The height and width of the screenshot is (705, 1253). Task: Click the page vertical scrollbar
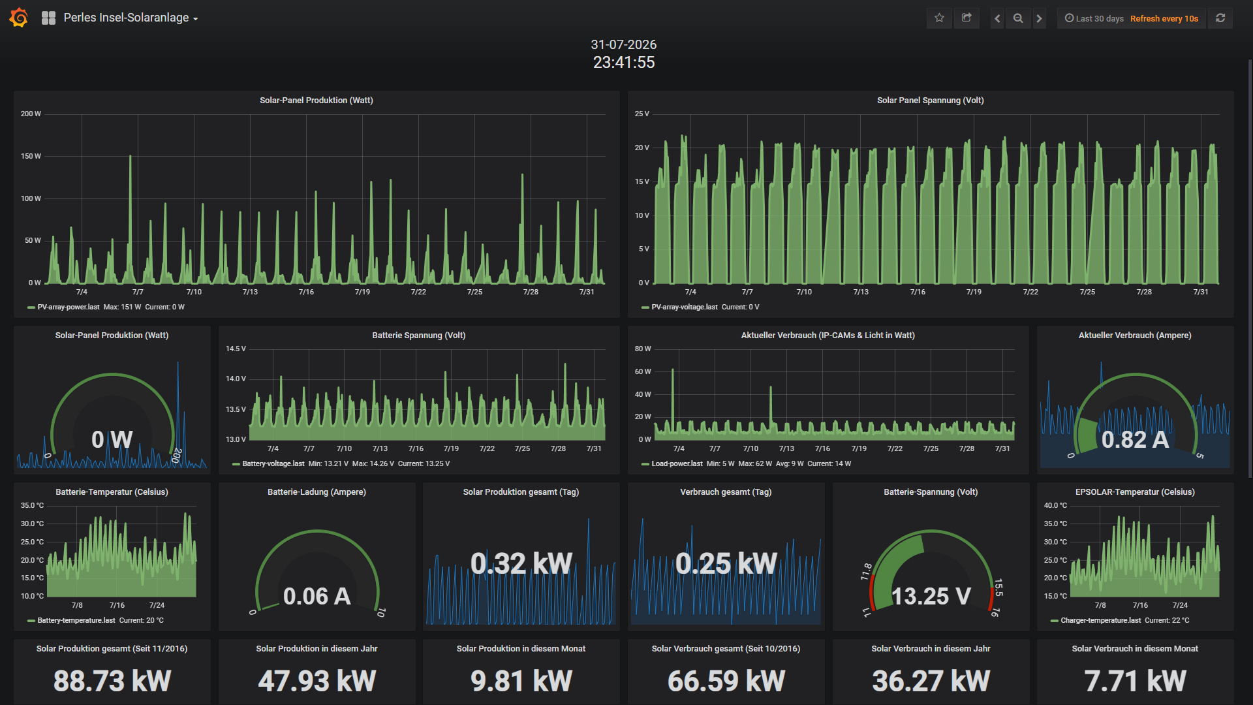pos(1250,268)
